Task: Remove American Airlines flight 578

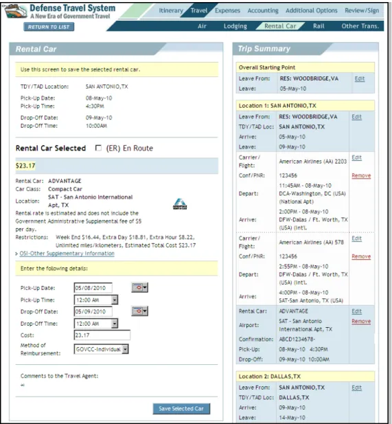Action: tap(361, 256)
